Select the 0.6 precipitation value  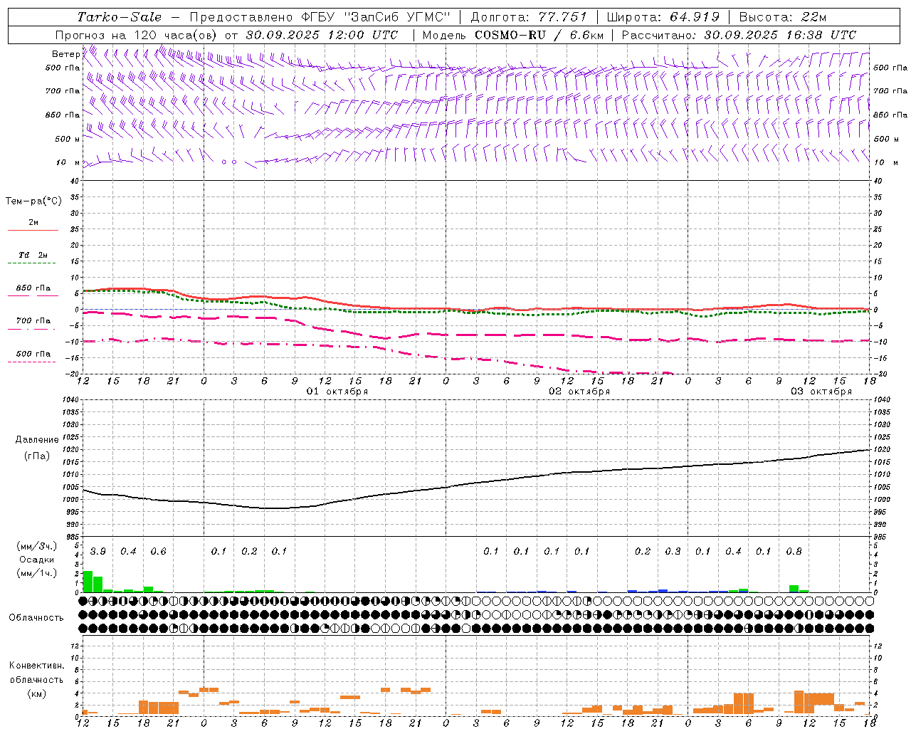[159, 552]
